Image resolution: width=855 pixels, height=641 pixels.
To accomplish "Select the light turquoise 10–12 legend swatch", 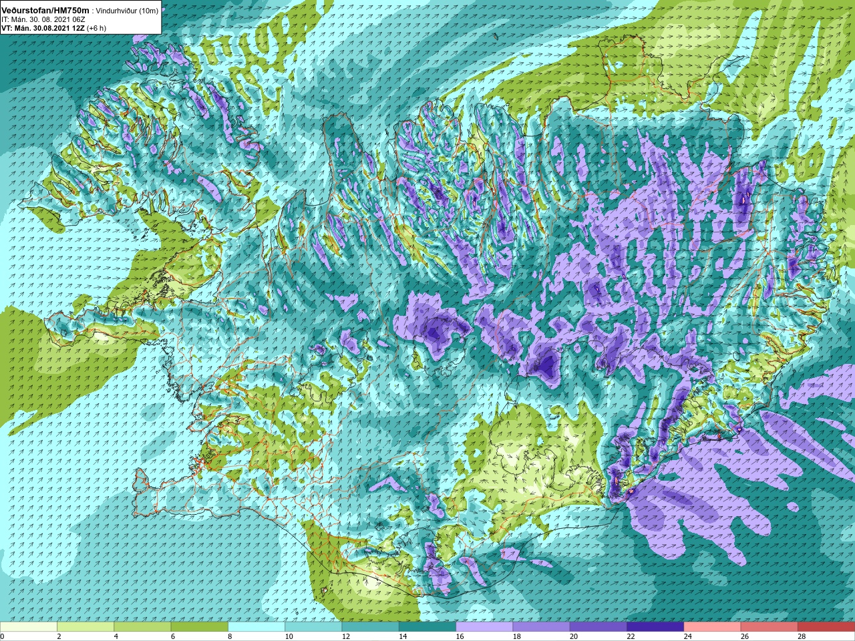I will pyautogui.click(x=313, y=626).
